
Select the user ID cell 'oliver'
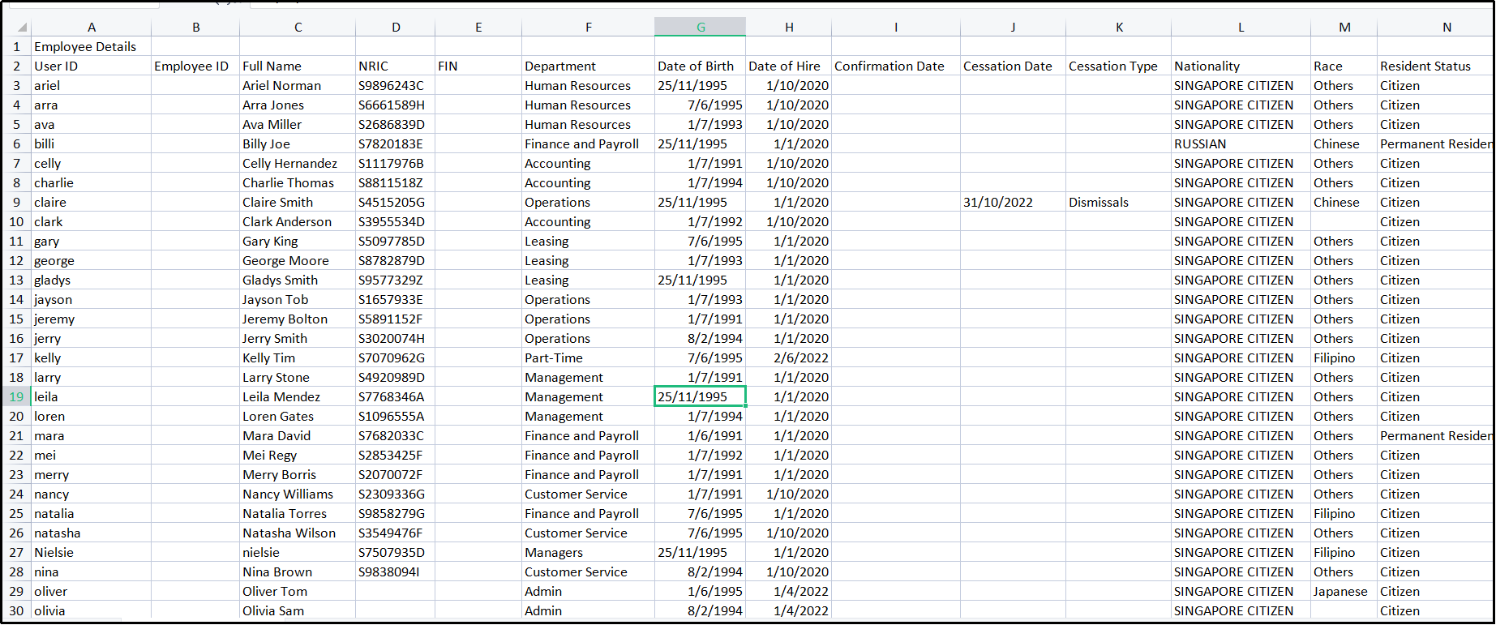(92, 591)
